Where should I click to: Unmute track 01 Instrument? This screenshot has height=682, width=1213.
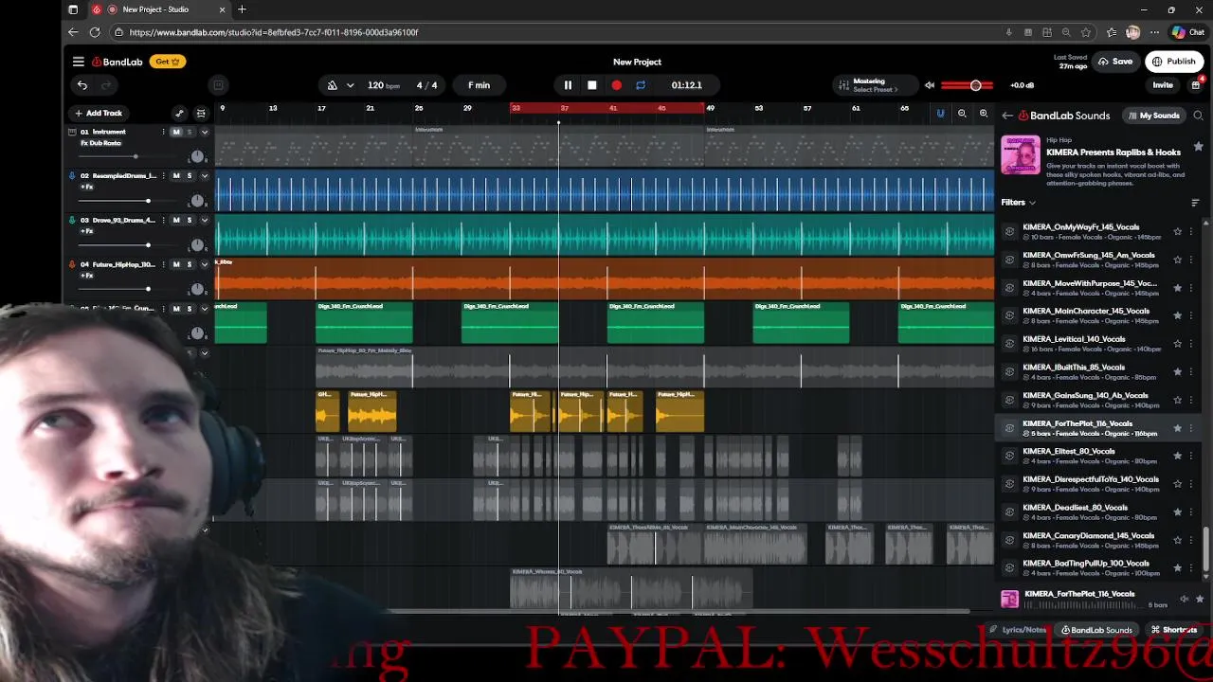[x=176, y=132]
